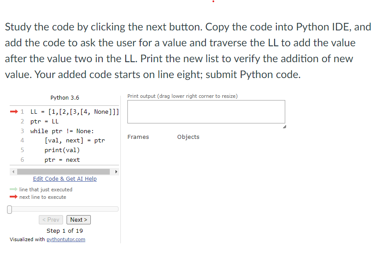Click the 'Step 1 of 19' label
This screenshot has height=257, width=380.
[x=65, y=231]
